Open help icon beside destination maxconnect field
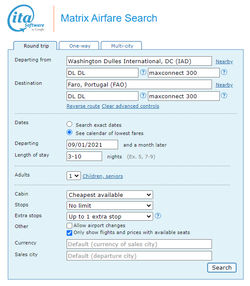This screenshot has height=286, width=250. pyautogui.click(x=224, y=96)
